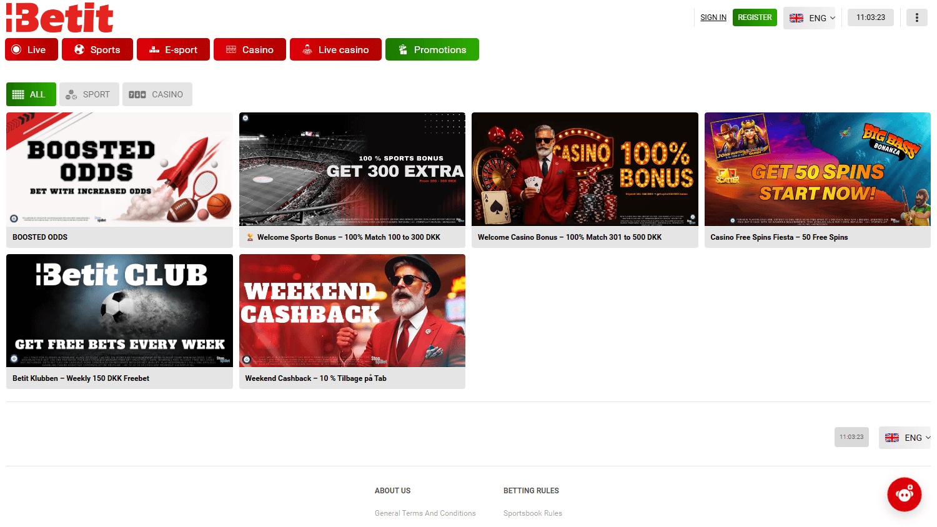
Task: Open the Promotions tab
Action: pyautogui.click(x=432, y=49)
